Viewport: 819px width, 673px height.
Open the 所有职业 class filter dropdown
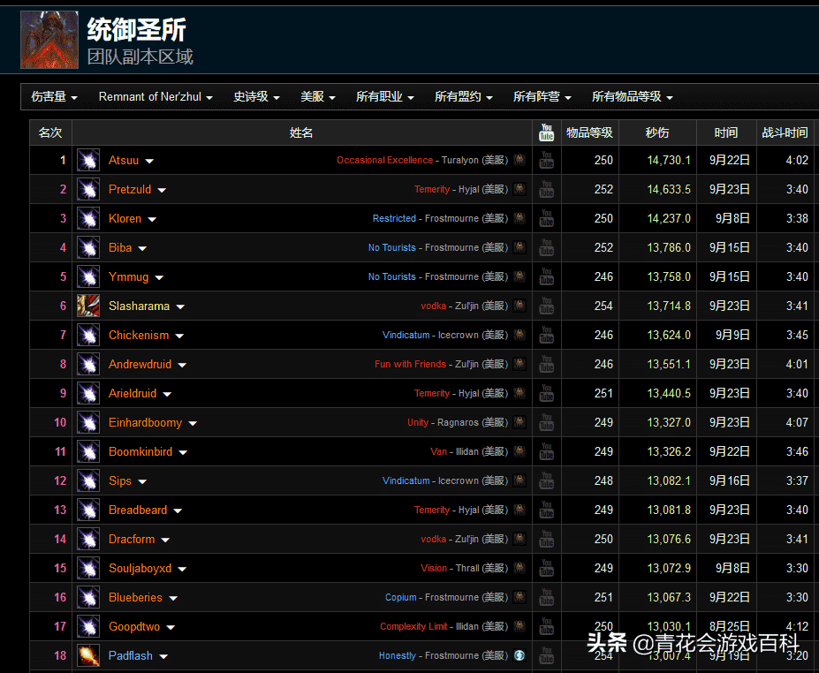pyautogui.click(x=384, y=97)
